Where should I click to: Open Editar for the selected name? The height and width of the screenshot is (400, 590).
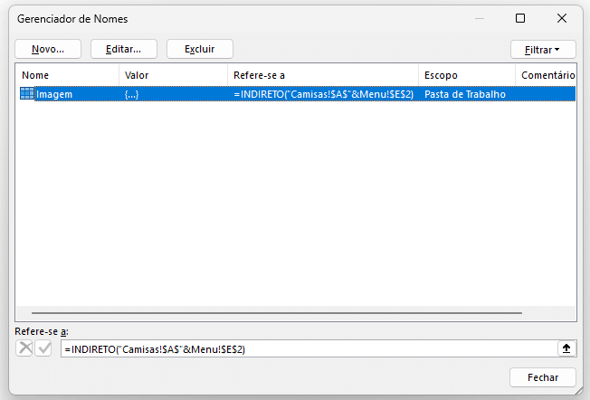pos(123,49)
